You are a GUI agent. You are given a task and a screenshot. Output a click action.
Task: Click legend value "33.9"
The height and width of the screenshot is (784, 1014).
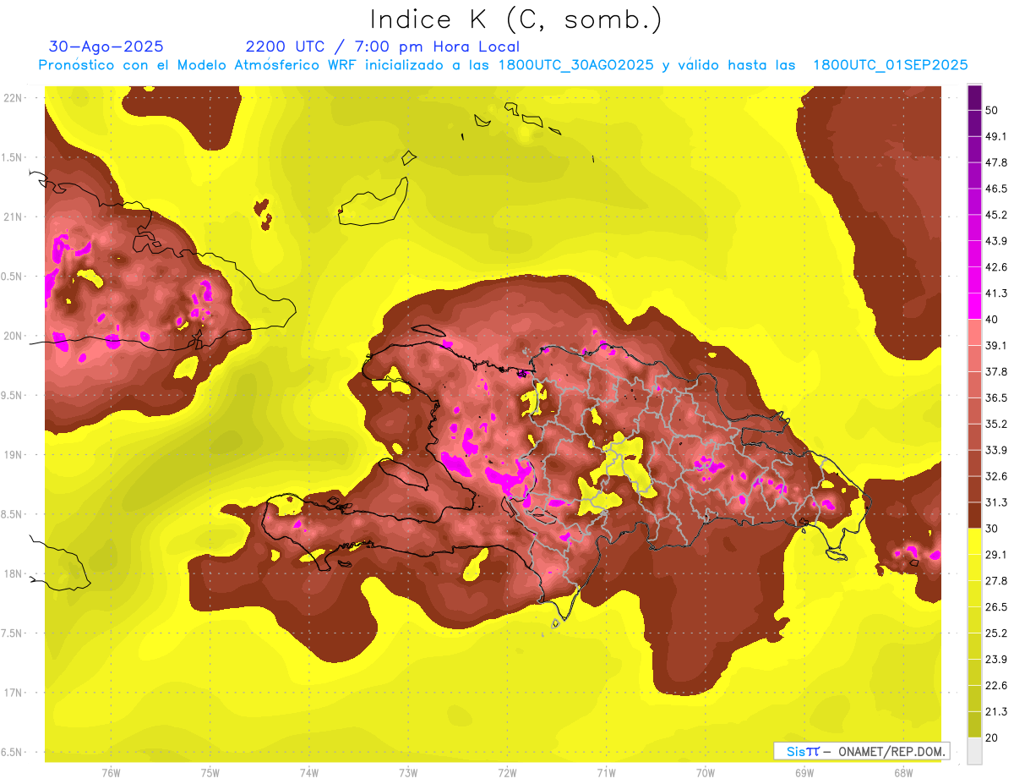click(x=996, y=450)
